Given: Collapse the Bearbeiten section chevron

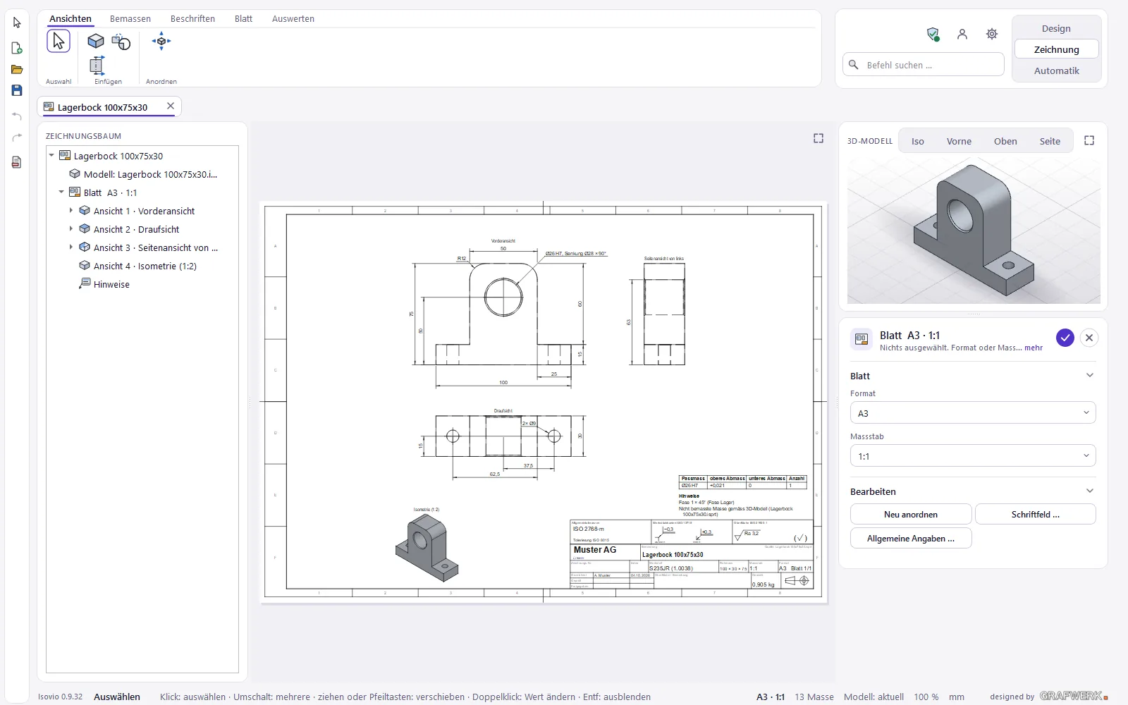Looking at the screenshot, I should (x=1090, y=491).
